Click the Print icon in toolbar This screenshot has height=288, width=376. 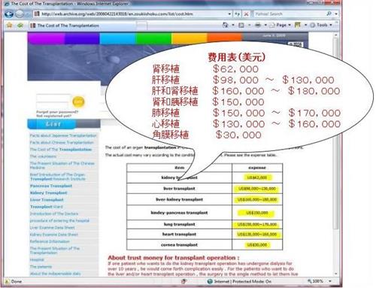[258, 25]
